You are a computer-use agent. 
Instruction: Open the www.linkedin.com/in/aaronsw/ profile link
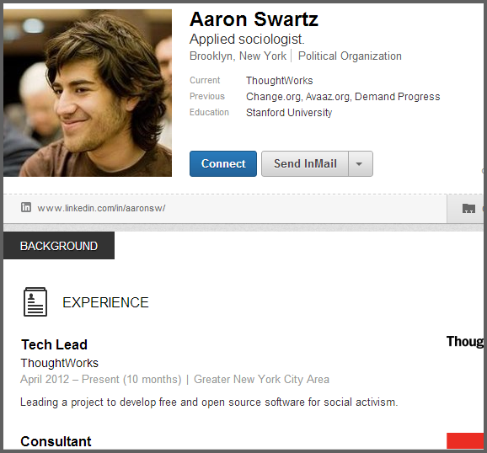[x=101, y=208]
